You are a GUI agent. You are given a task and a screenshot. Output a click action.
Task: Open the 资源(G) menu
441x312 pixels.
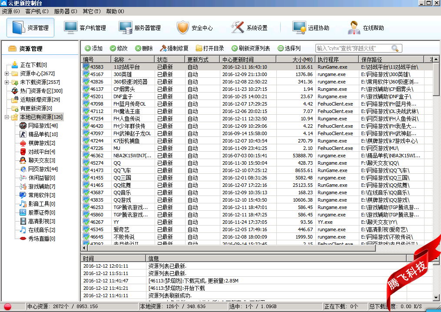(x=11, y=11)
